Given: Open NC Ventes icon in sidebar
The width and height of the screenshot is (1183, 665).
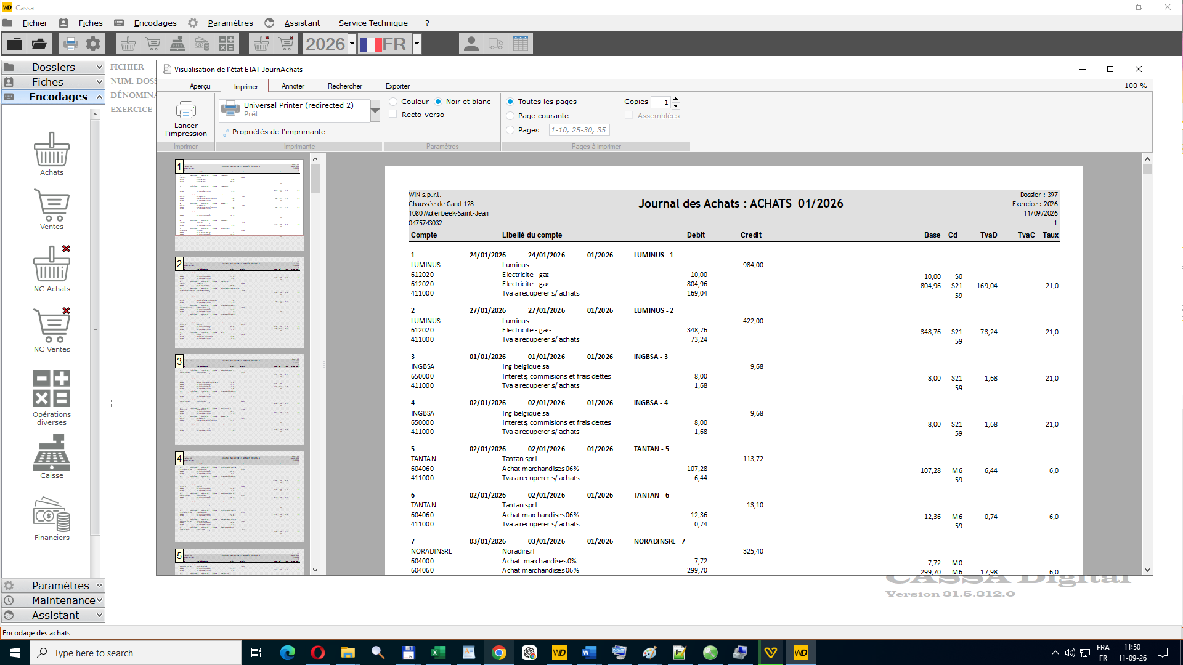Looking at the screenshot, I should tap(52, 324).
